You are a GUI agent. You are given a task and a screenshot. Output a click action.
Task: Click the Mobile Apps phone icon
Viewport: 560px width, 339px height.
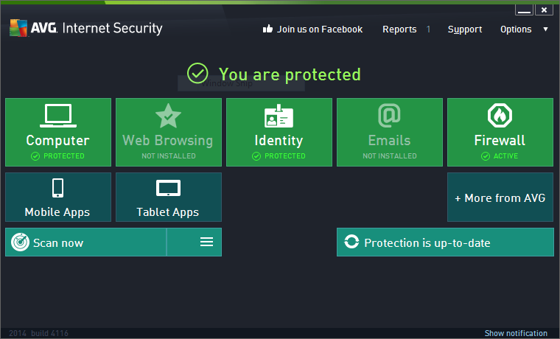coord(58,188)
